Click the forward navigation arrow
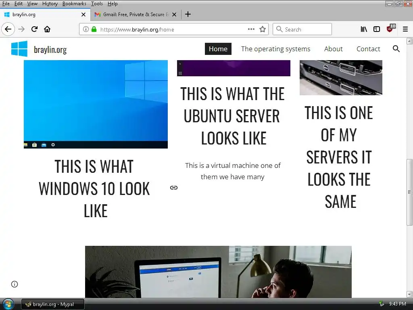Image resolution: width=413 pixels, height=310 pixels. click(21, 29)
